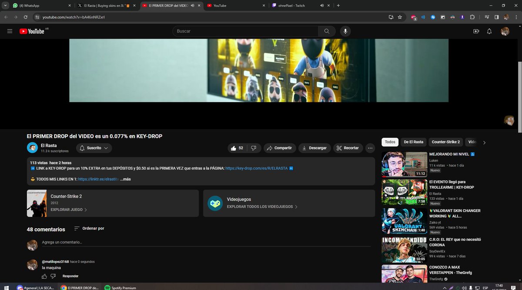Open a new browser tab with plus
This screenshot has height=290, width=522.
coord(338,6)
